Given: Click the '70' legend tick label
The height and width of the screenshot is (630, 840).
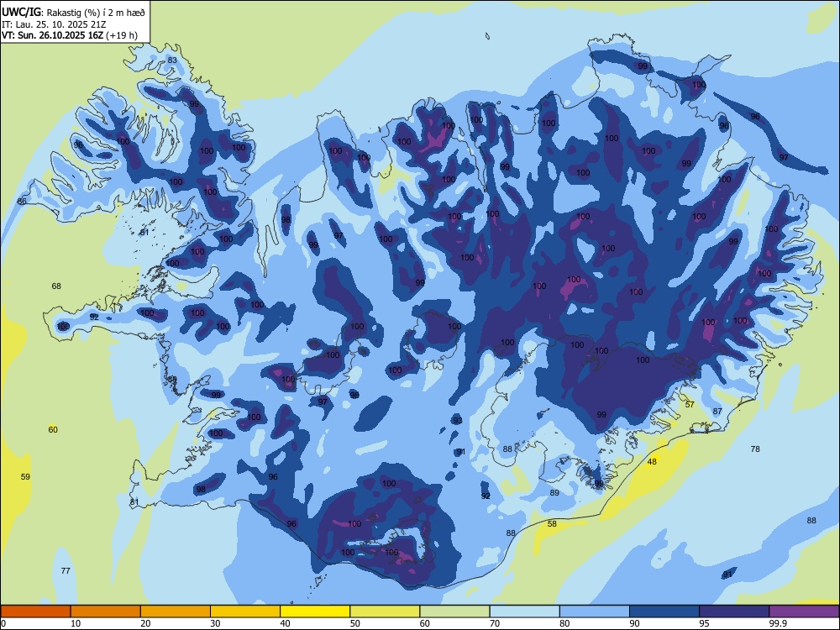Looking at the screenshot, I should [495, 623].
